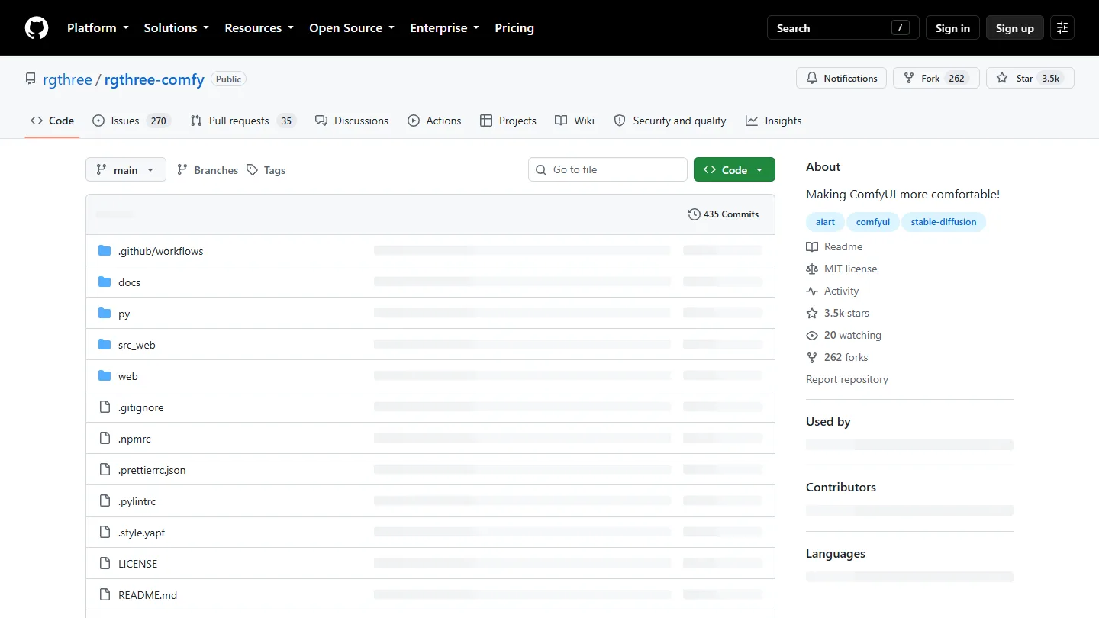1099x618 pixels.
Task: Click the docs folder icon
Action: click(x=105, y=282)
